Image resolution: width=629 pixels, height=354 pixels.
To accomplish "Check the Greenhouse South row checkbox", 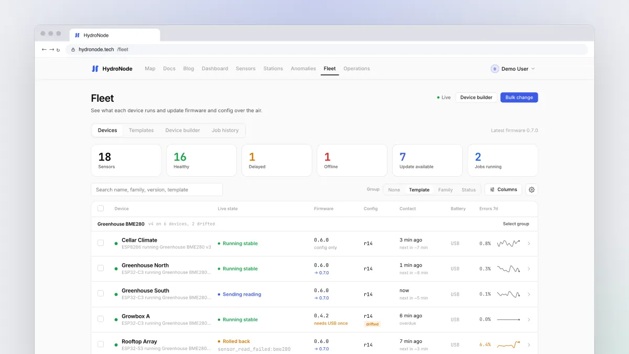I will coord(101,294).
